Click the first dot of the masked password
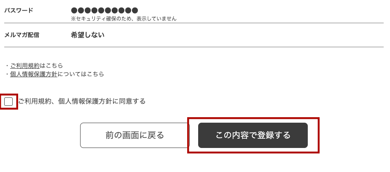 tap(74, 11)
